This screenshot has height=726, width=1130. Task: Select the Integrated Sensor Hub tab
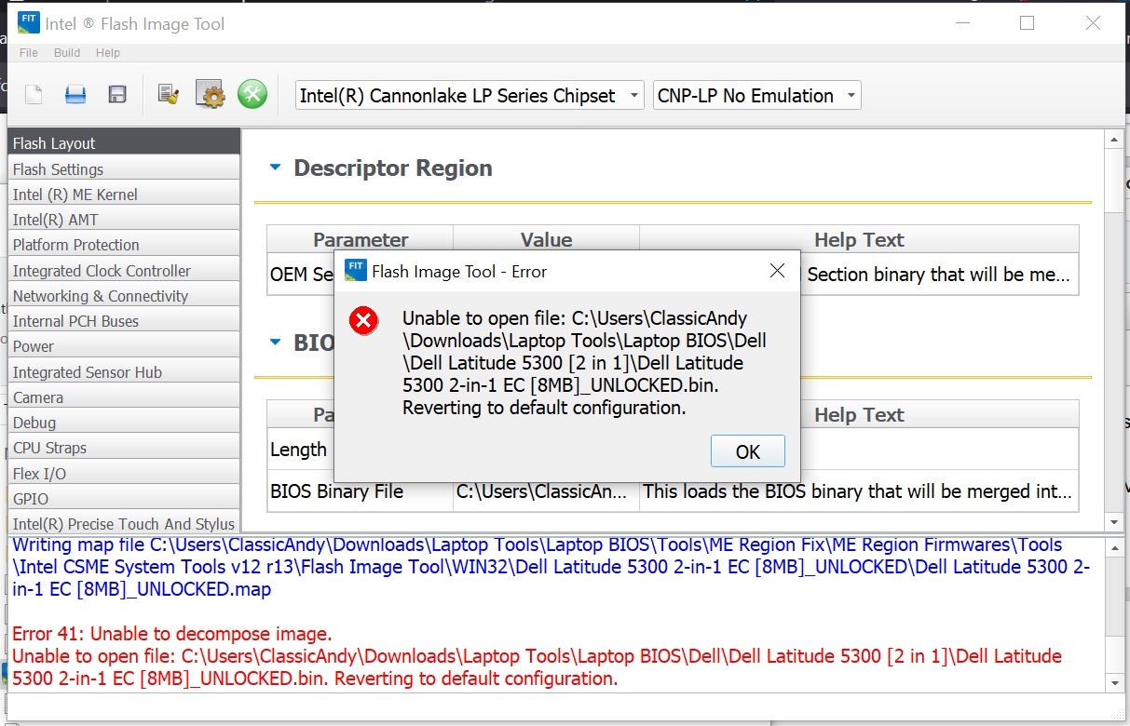[x=124, y=372]
